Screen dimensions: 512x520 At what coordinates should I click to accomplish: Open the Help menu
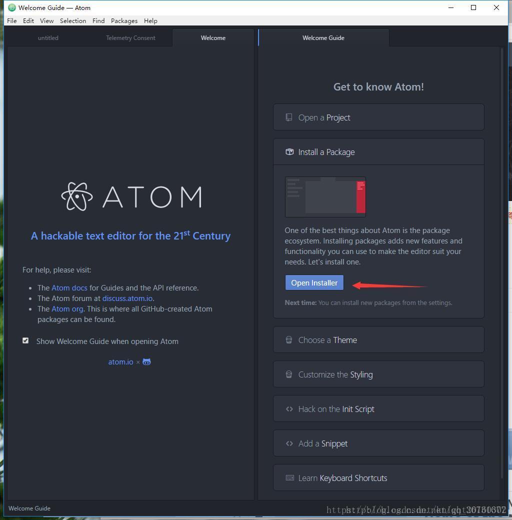(x=150, y=20)
